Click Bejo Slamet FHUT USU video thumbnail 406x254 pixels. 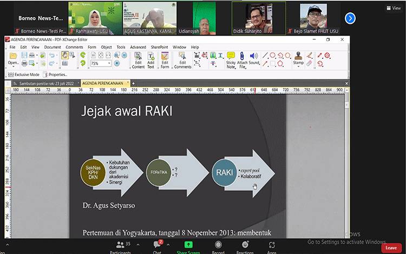click(x=313, y=18)
